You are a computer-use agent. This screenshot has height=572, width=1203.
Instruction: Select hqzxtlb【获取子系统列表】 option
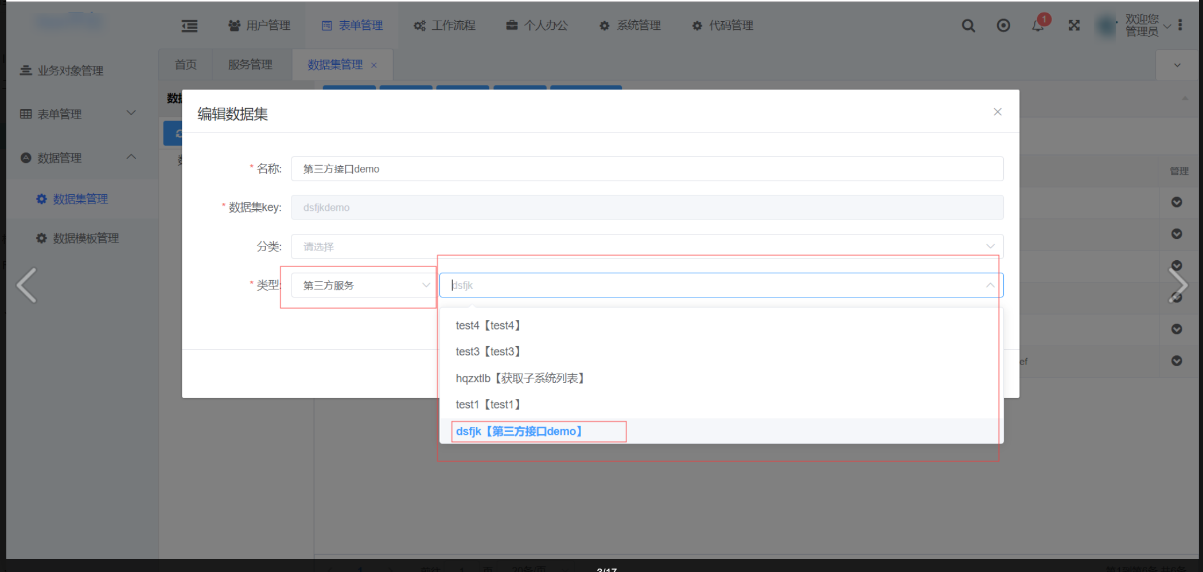(519, 378)
